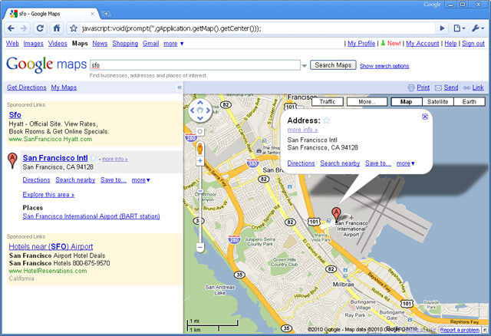Image resolution: width=491 pixels, height=336 pixels.
Task: Click the red A marker on the map
Action: (x=336, y=215)
